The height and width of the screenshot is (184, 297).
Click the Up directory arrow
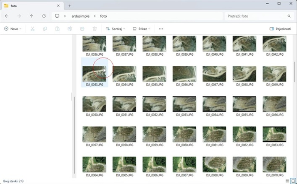point(32,16)
